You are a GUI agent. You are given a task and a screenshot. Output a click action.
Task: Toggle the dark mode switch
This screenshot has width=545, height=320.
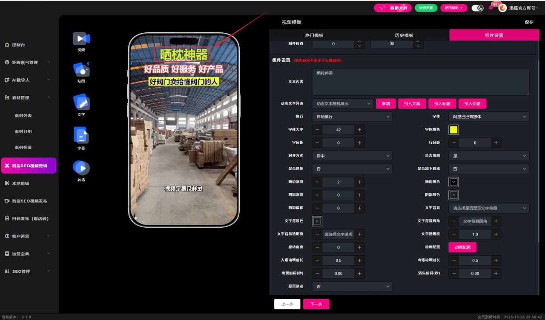(477, 8)
